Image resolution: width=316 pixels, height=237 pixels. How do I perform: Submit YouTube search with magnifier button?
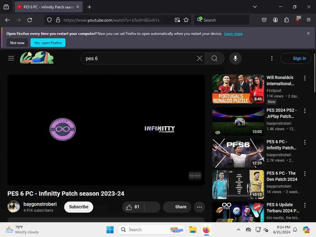pyautogui.click(x=214, y=58)
